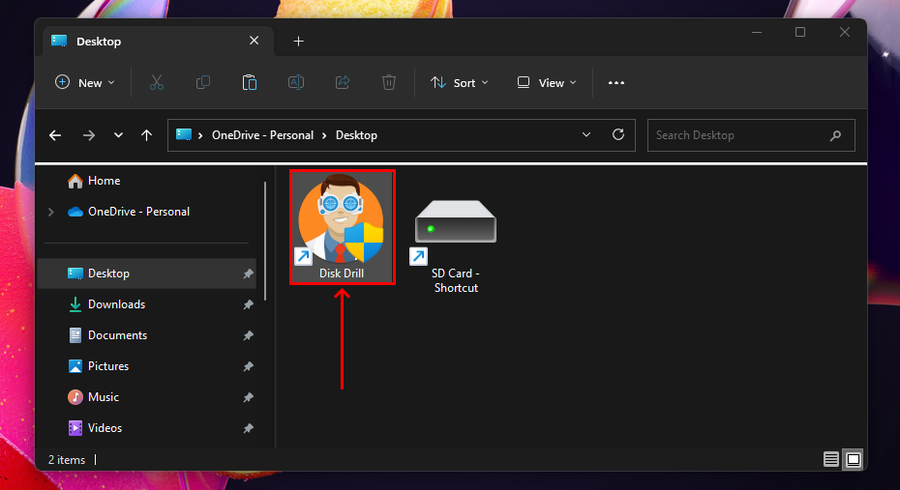Click pin icon next to Documents

pos(248,335)
